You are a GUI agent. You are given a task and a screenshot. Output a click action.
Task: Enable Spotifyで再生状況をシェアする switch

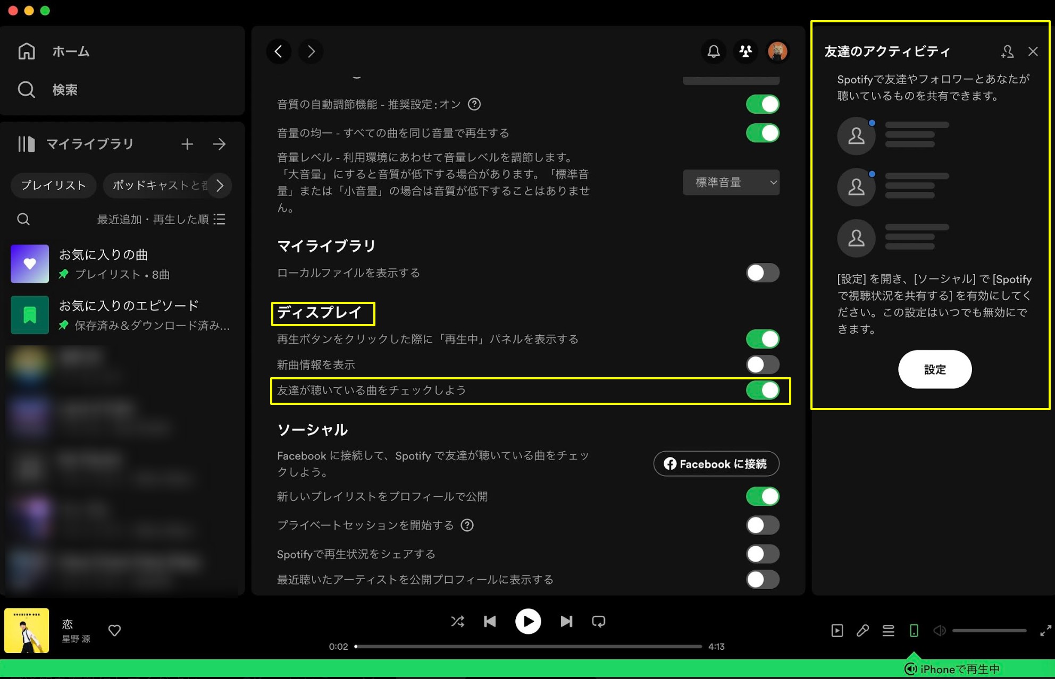[x=763, y=554]
